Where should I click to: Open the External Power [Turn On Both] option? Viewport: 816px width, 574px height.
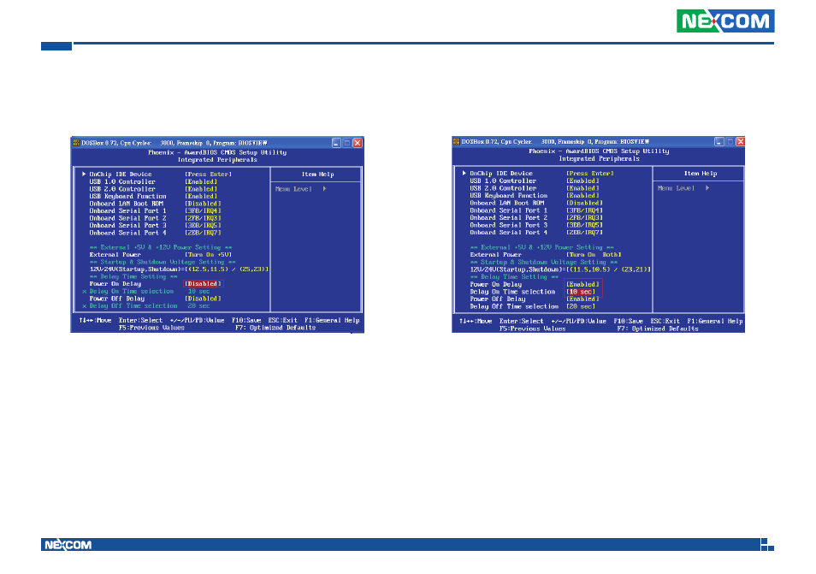(594, 254)
